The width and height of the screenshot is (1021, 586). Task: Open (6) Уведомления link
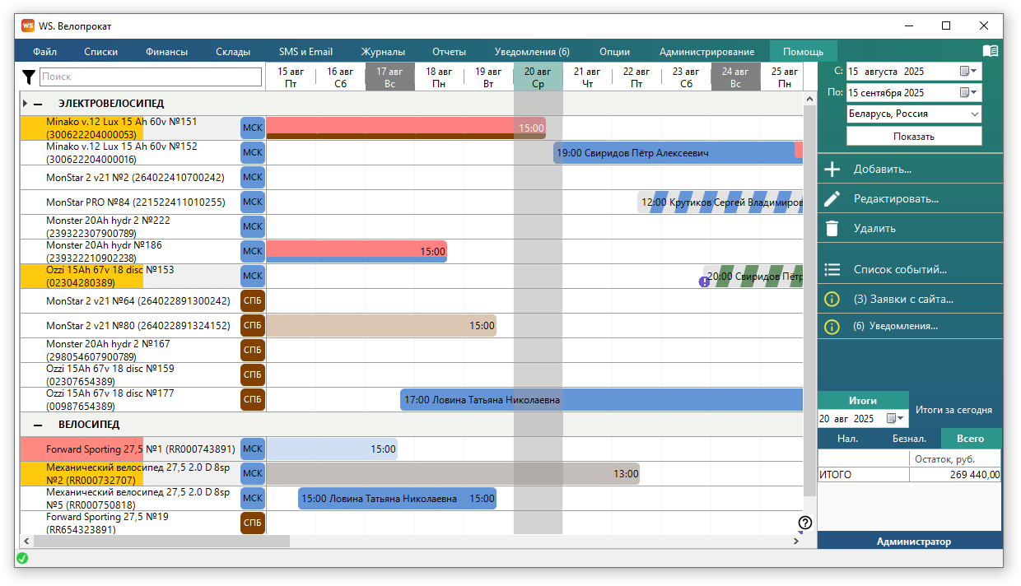point(895,326)
